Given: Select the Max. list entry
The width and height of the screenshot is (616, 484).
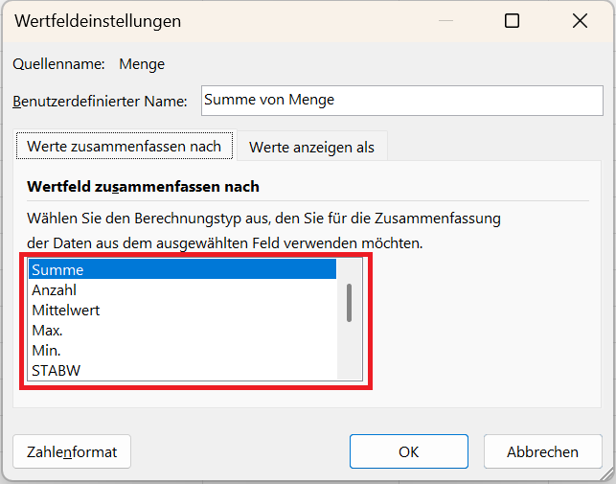Looking at the screenshot, I should coord(182,331).
